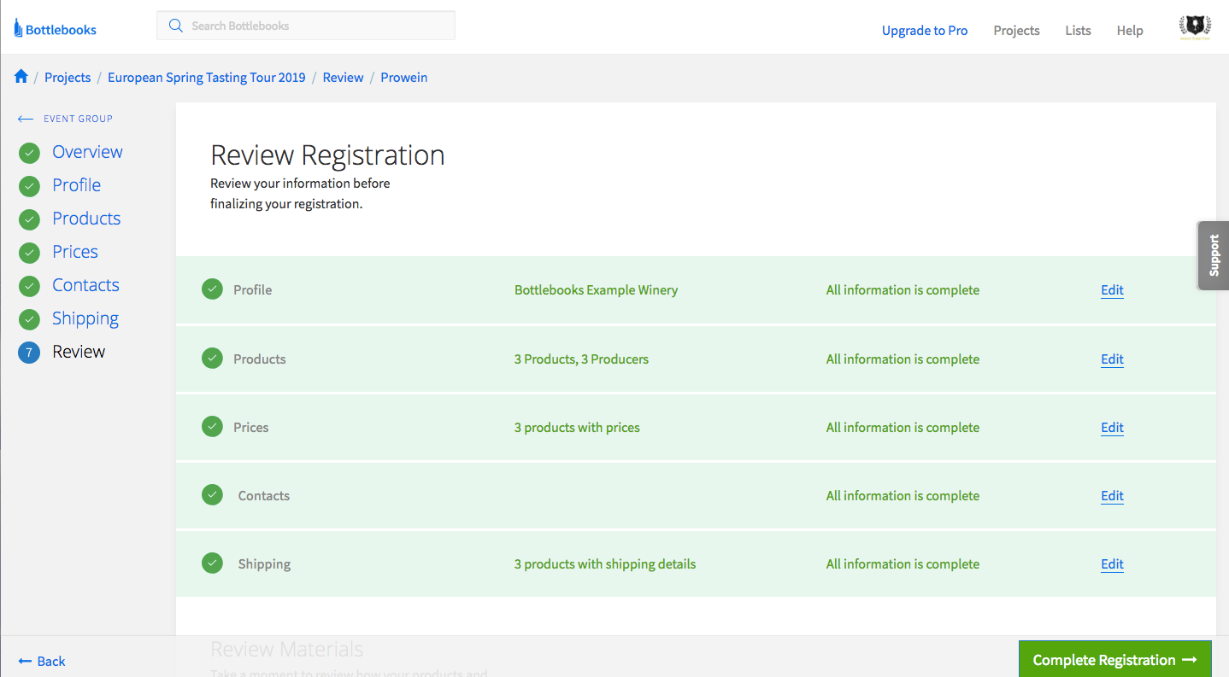The image size is (1229, 677).
Task: Go to Prices step in sidebar
Action: point(75,252)
